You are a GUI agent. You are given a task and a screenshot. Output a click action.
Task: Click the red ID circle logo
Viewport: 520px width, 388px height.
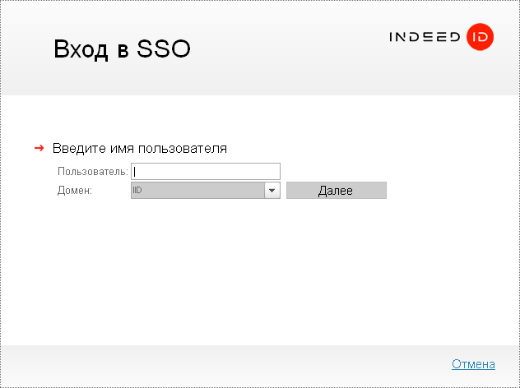[x=480, y=37]
